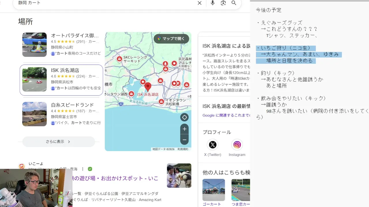Open the map with マップで開く button

click(171, 39)
